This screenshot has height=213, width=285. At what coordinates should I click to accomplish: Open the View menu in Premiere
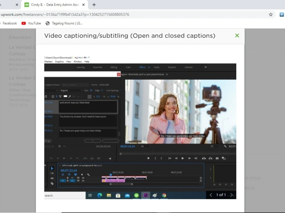click(68, 62)
